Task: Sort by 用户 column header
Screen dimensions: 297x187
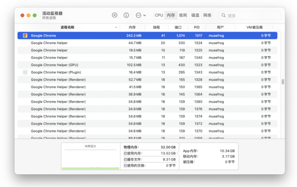Action: [220, 27]
